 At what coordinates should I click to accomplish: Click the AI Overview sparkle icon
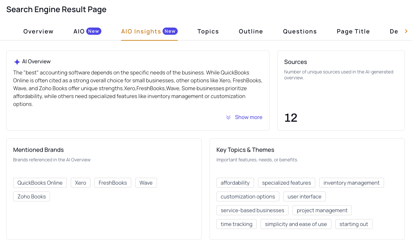point(17,62)
